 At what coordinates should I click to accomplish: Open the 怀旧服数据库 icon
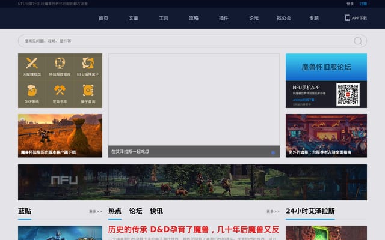[60, 63]
